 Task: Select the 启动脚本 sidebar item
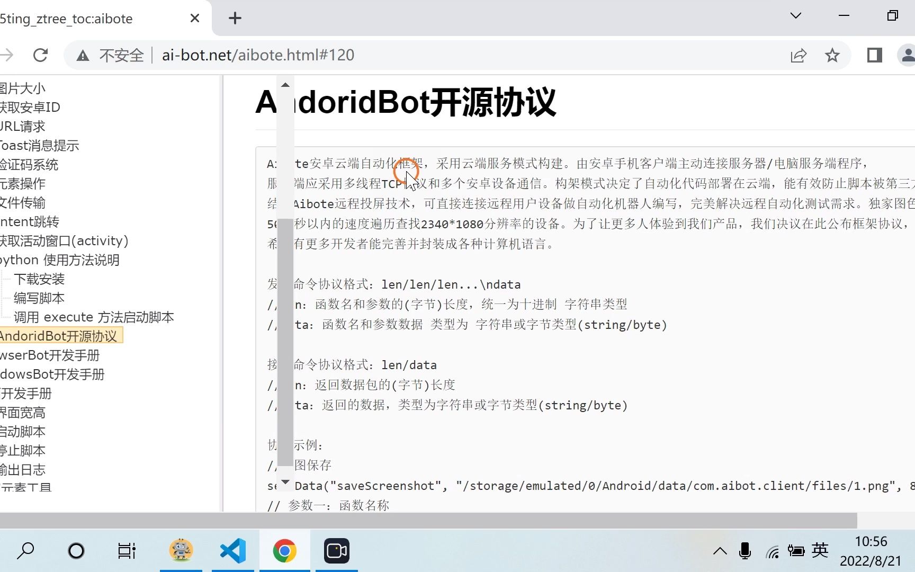point(23,432)
